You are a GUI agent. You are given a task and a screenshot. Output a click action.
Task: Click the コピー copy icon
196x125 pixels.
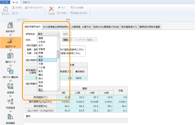(13, 13)
